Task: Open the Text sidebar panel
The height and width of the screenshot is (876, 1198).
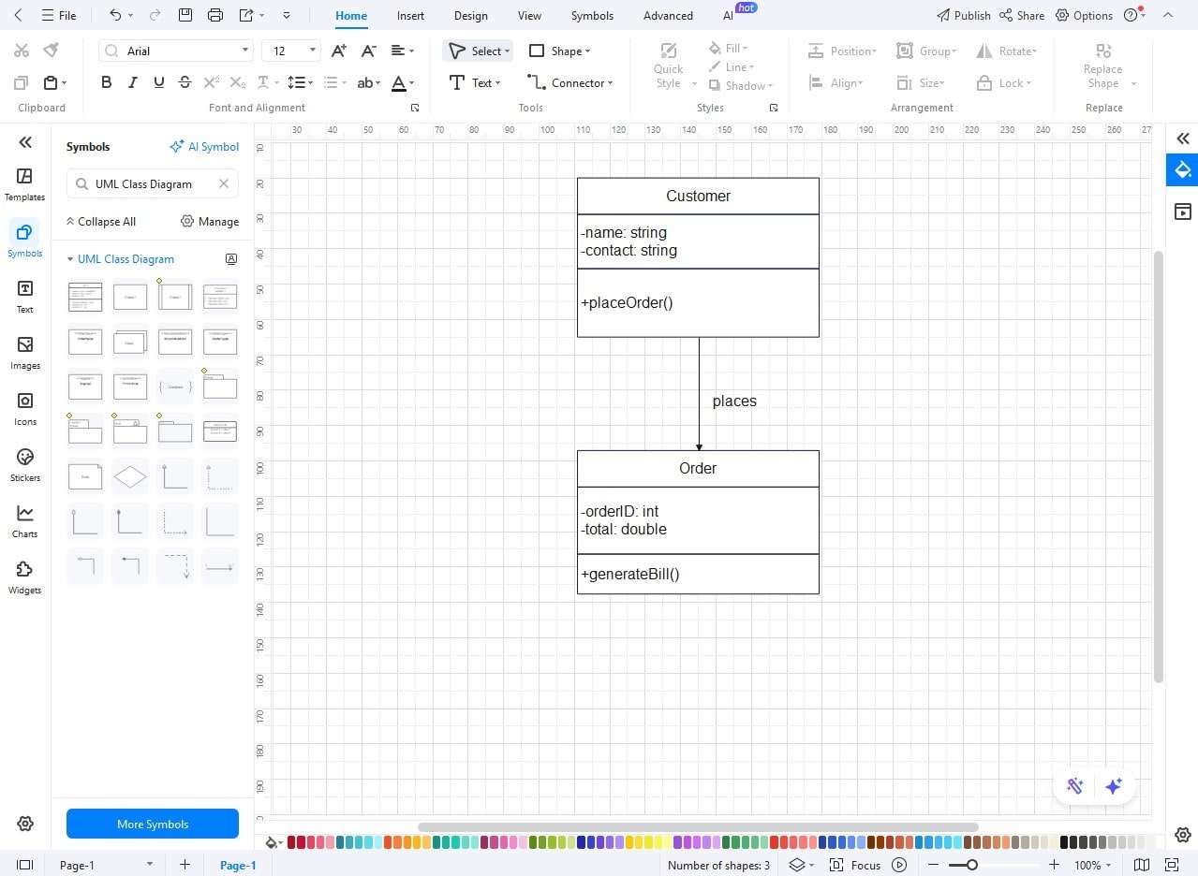Action: pyautogui.click(x=25, y=296)
